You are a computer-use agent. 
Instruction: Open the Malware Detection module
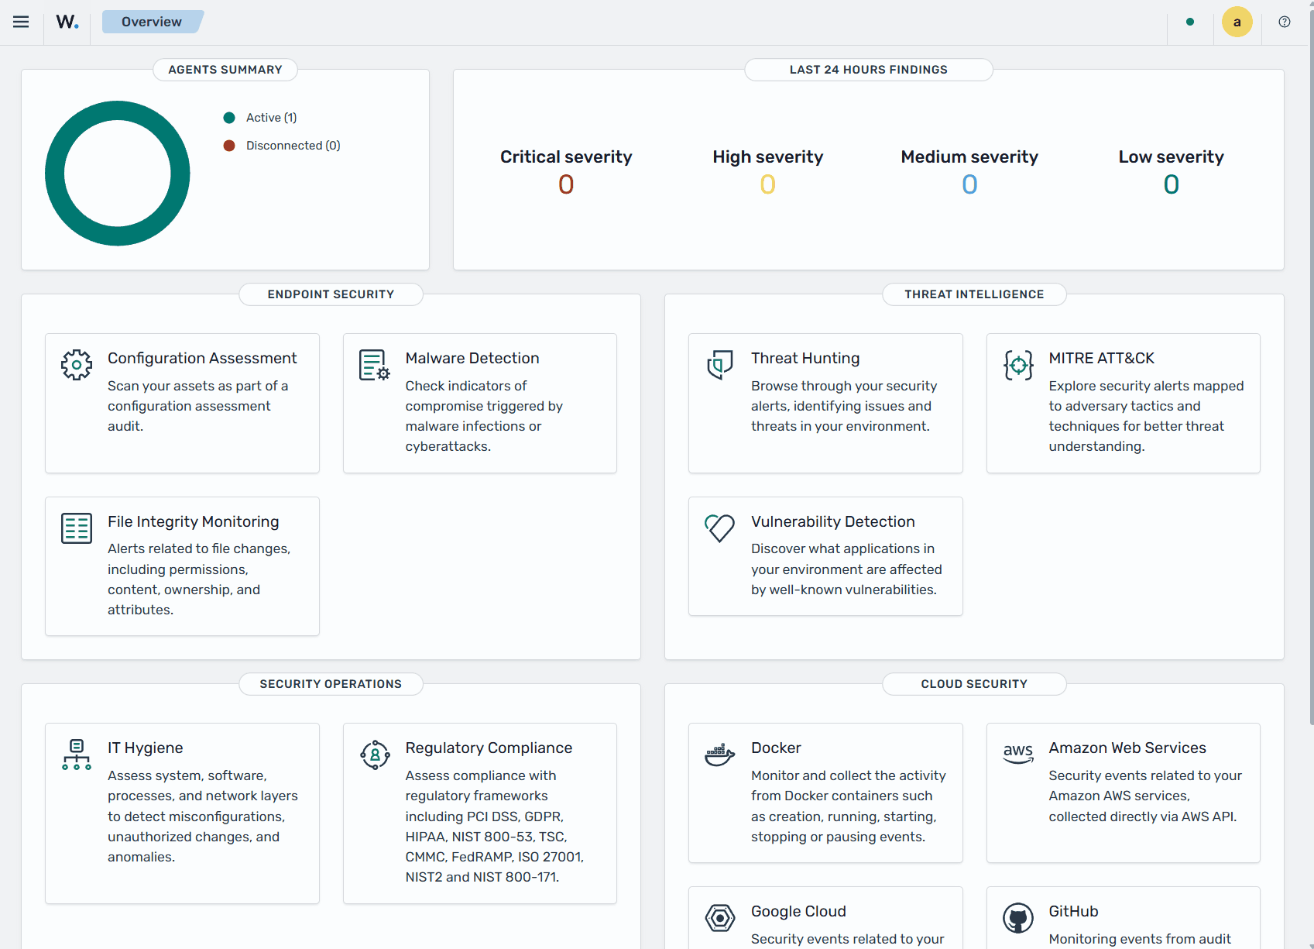tap(480, 403)
